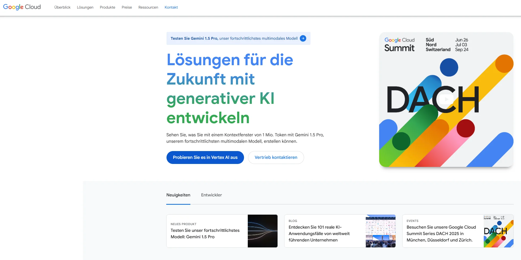Click the 'Google Cloud Summit' logo on the video card
Viewport: 521px width, 260px height.
(400, 45)
